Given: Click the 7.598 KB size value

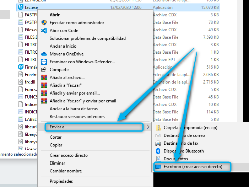Looking at the screenshot, I should [211, 37].
